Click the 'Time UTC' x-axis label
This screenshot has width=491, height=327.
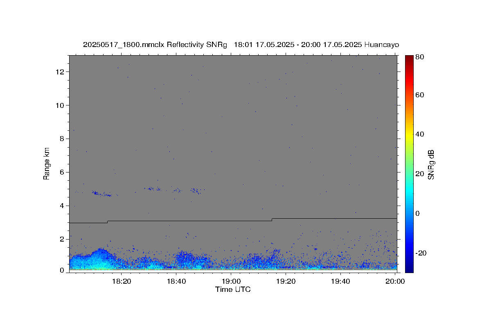(x=233, y=289)
